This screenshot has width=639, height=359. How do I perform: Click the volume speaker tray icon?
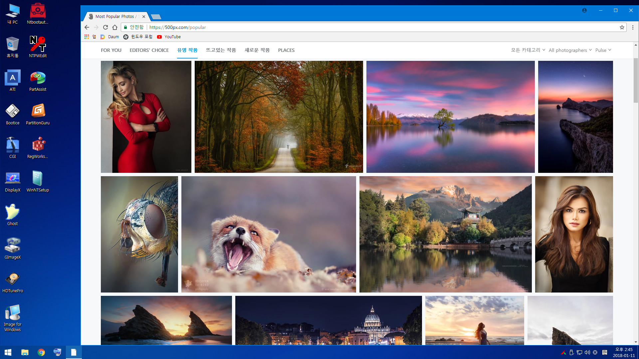[587, 352]
